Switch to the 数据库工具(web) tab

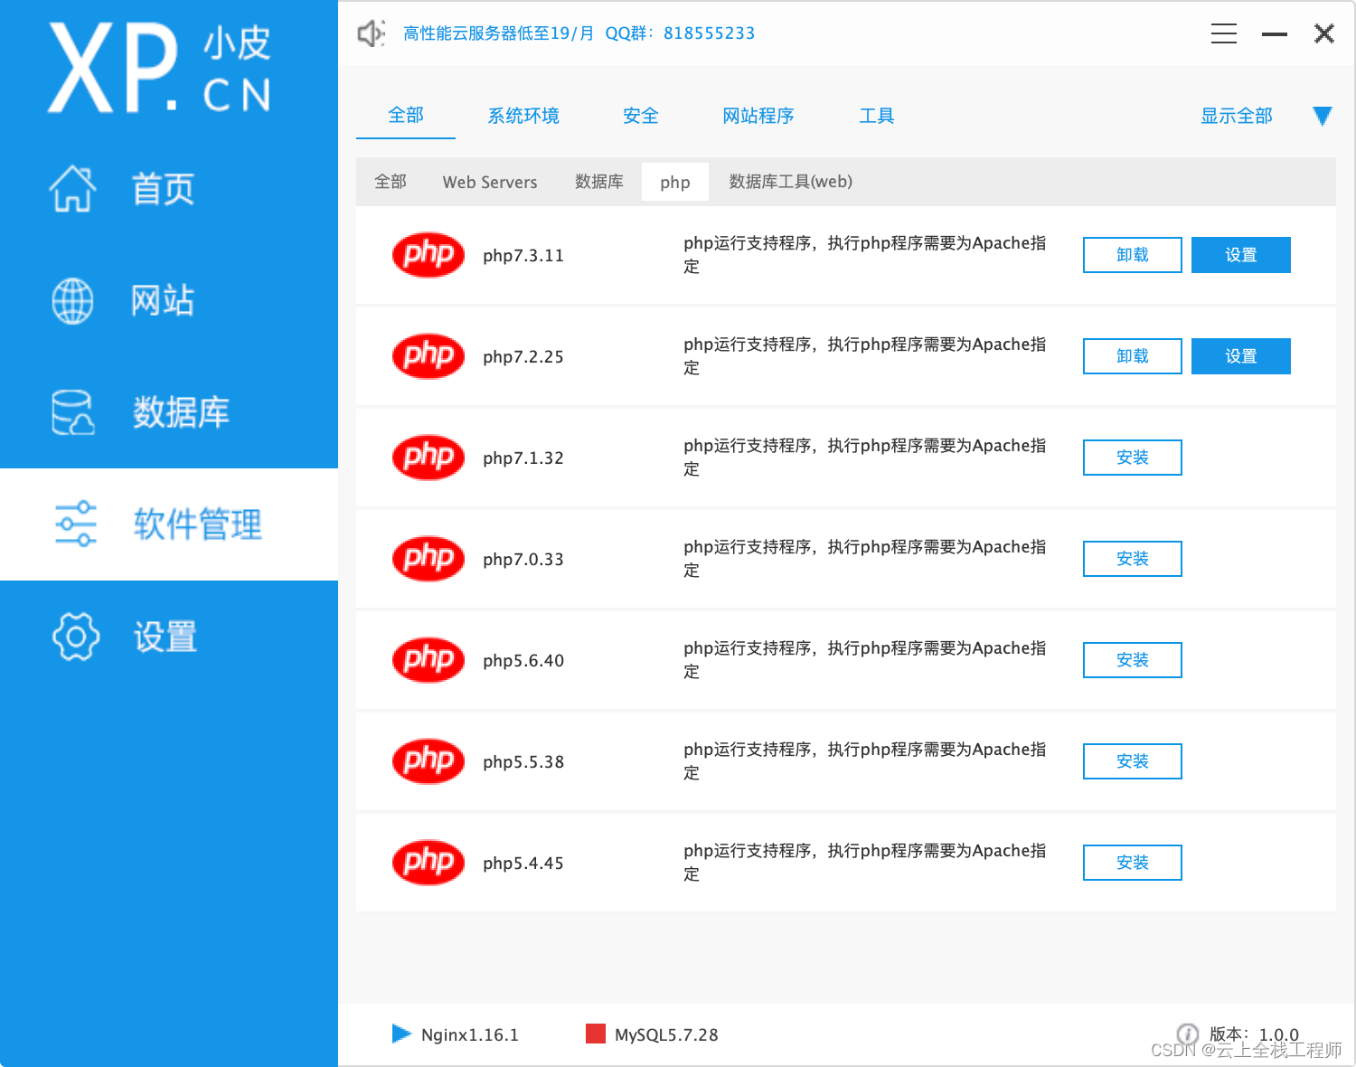coord(789,182)
